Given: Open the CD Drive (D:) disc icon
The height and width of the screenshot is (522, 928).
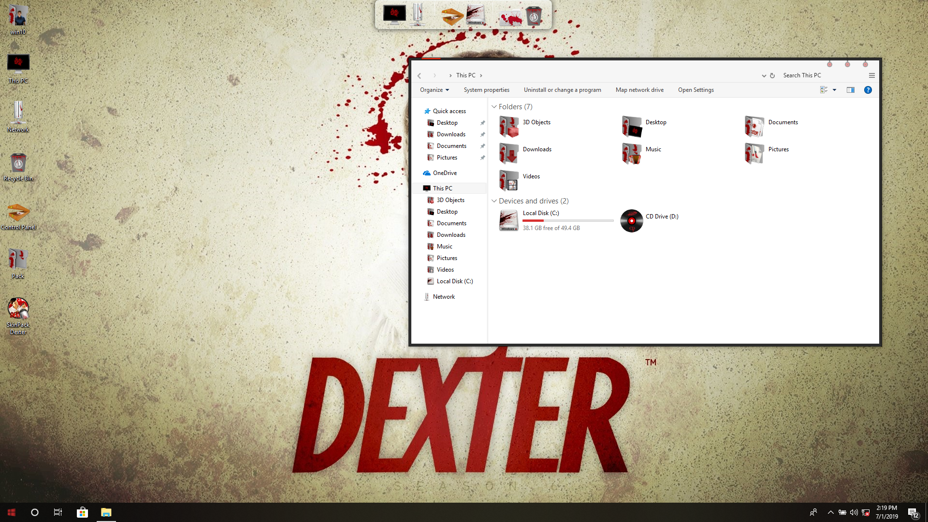Looking at the screenshot, I should (631, 221).
